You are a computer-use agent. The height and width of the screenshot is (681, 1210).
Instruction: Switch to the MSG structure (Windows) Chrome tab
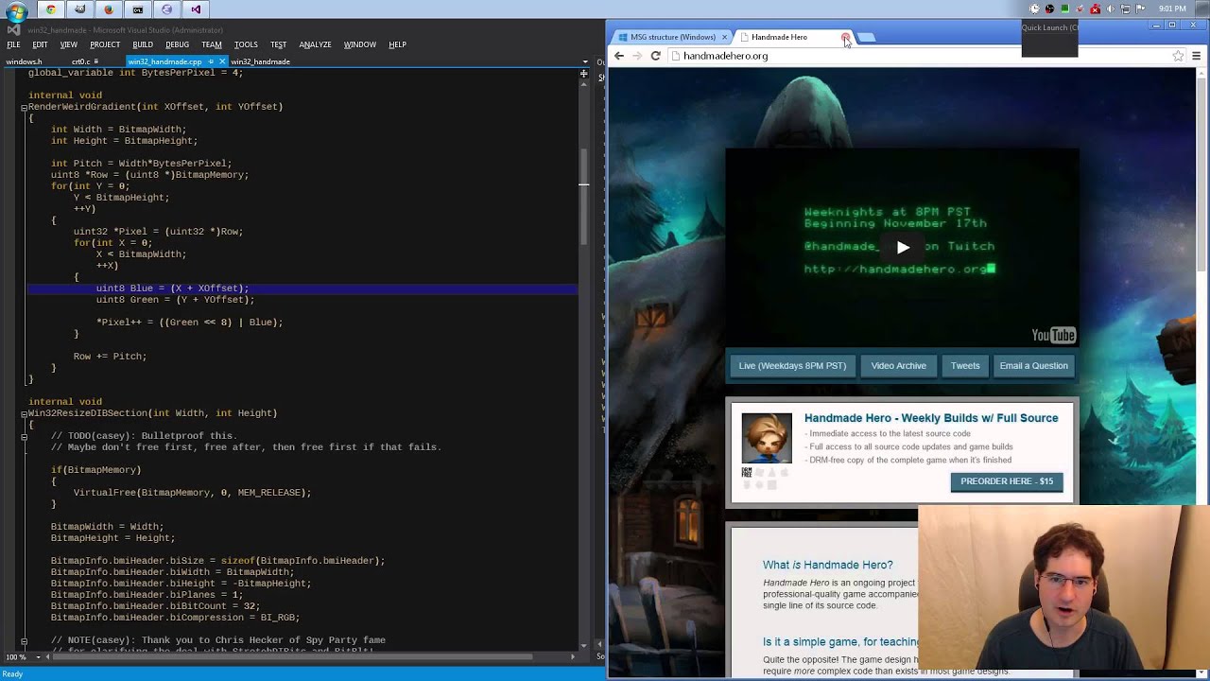pos(672,37)
